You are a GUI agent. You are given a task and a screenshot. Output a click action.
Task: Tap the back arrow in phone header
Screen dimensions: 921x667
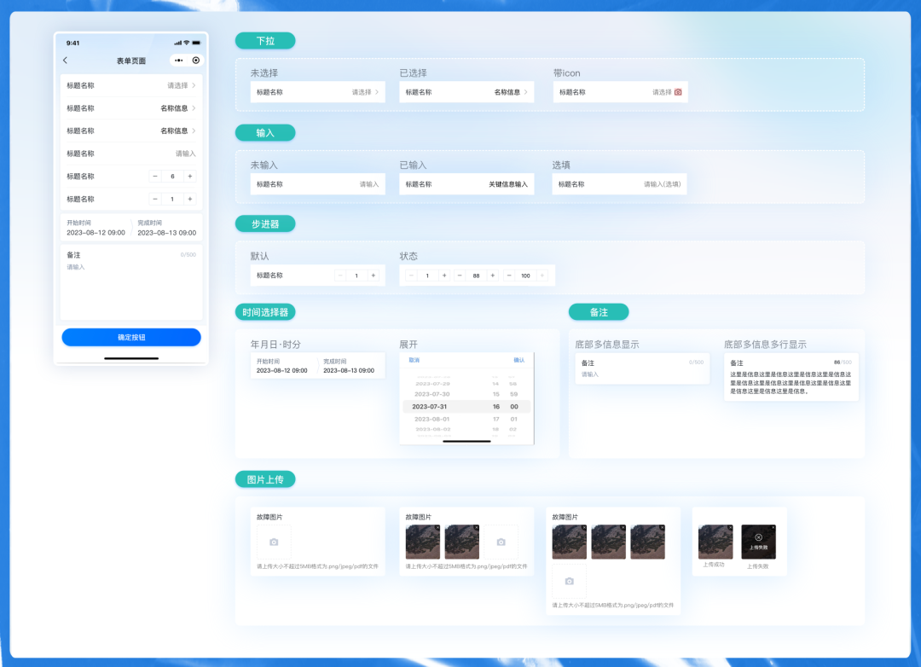pos(65,60)
